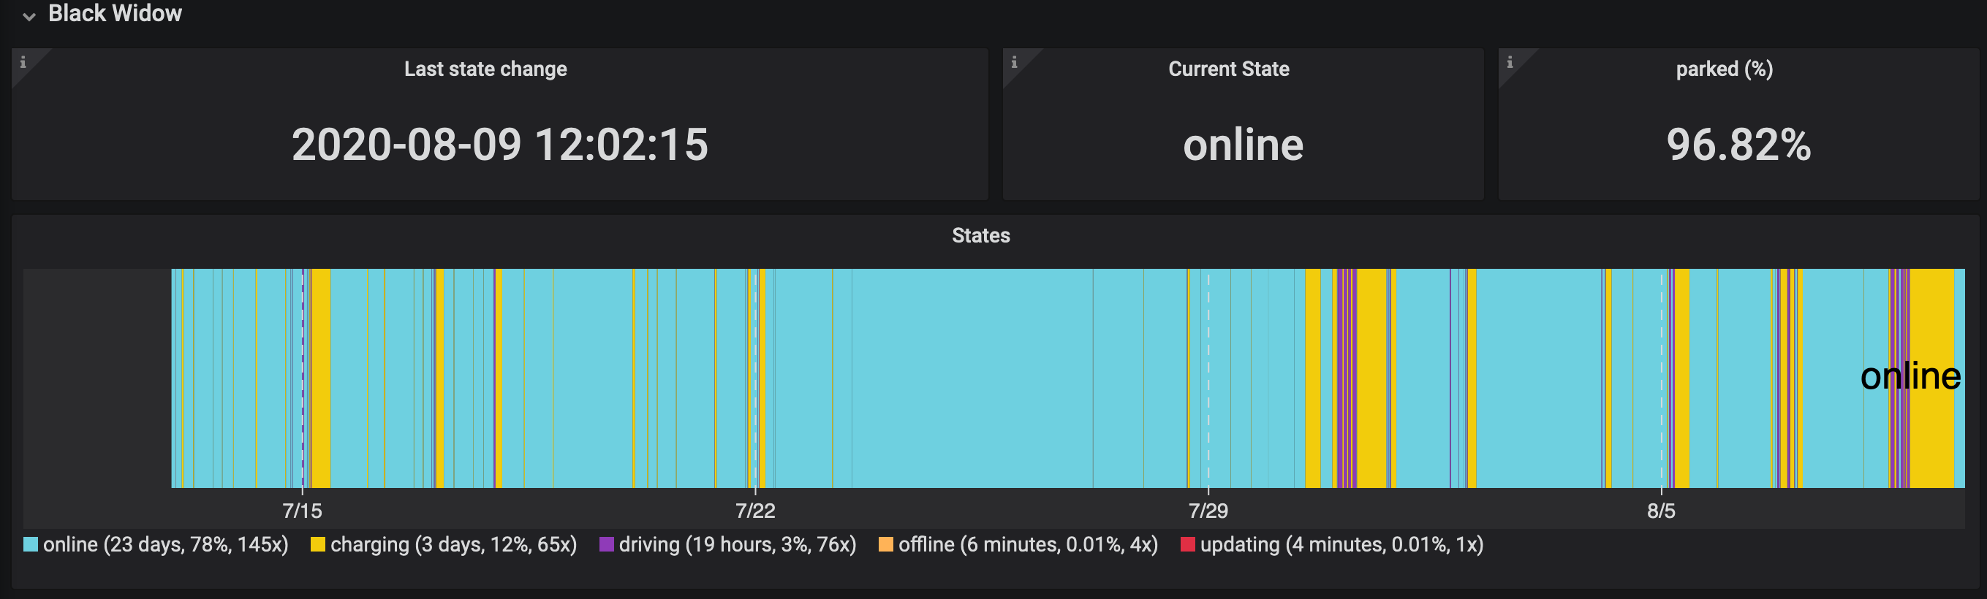This screenshot has width=1987, height=599.
Task: Click the 8/5 axis tick label
Action: pos(1662,511)
